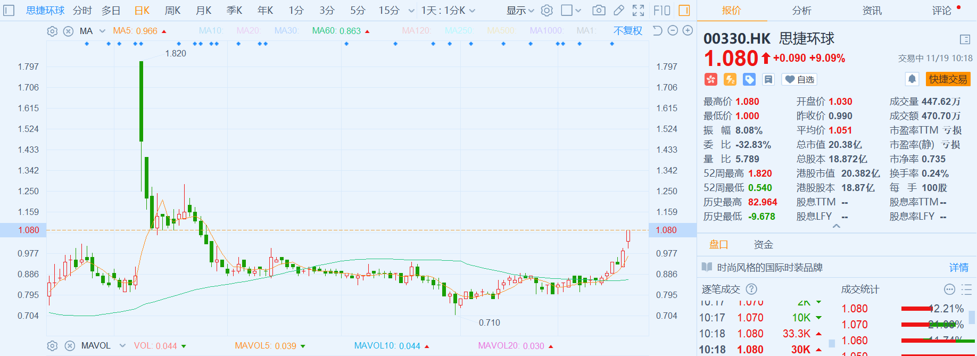Open the 1天:1分K period dropdown

click(x=448, y=10)
